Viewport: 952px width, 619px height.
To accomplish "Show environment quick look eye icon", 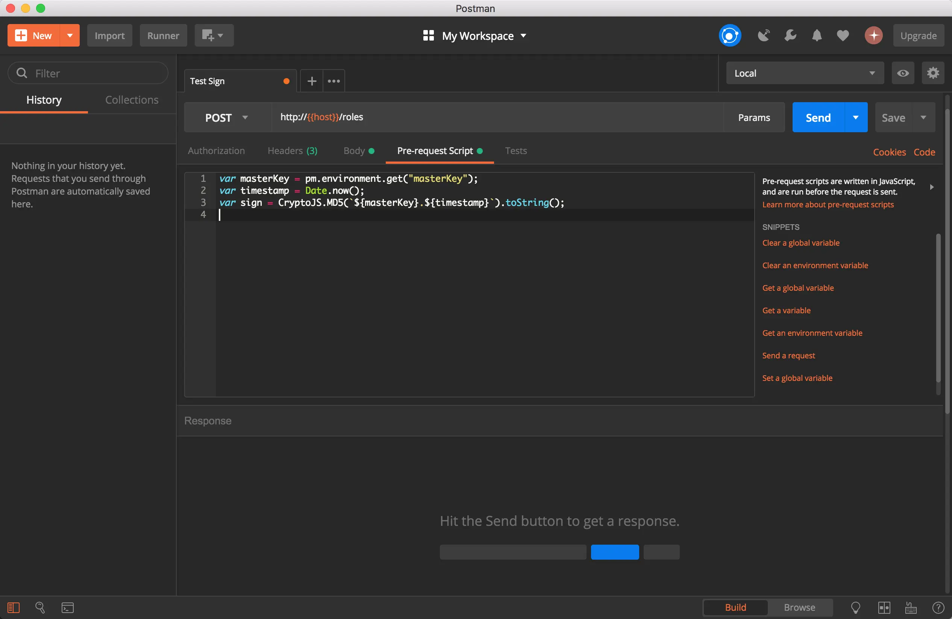I will coord(903,73).
